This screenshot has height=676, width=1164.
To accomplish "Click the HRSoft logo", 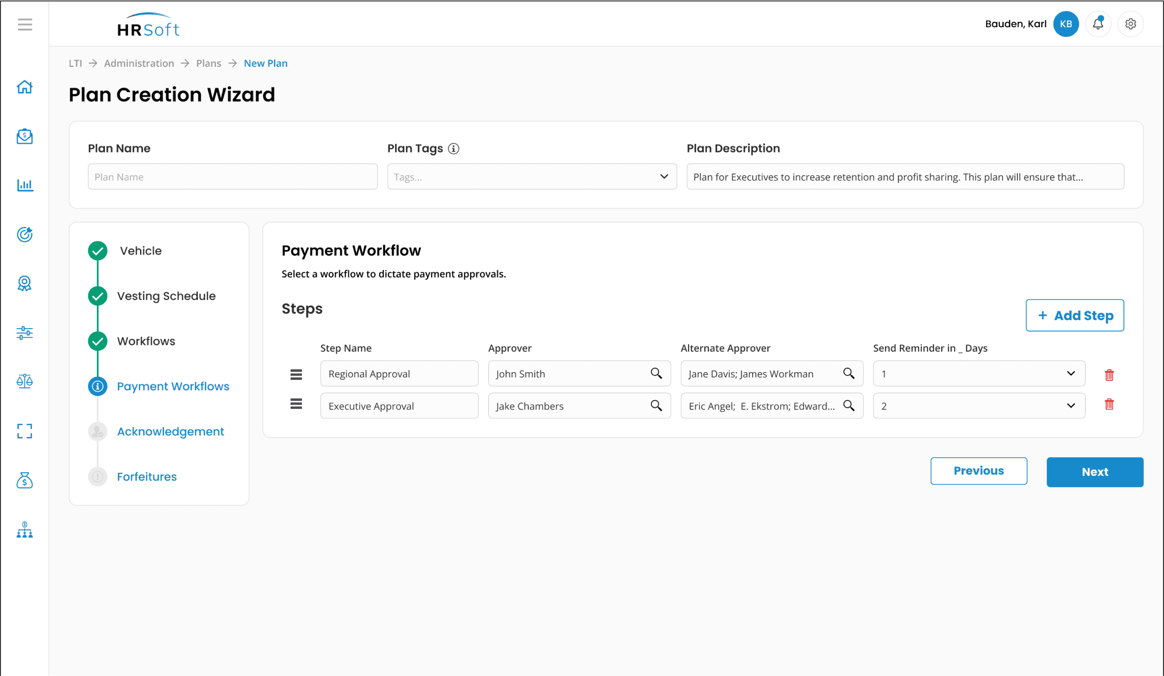I will pos(148,25).
